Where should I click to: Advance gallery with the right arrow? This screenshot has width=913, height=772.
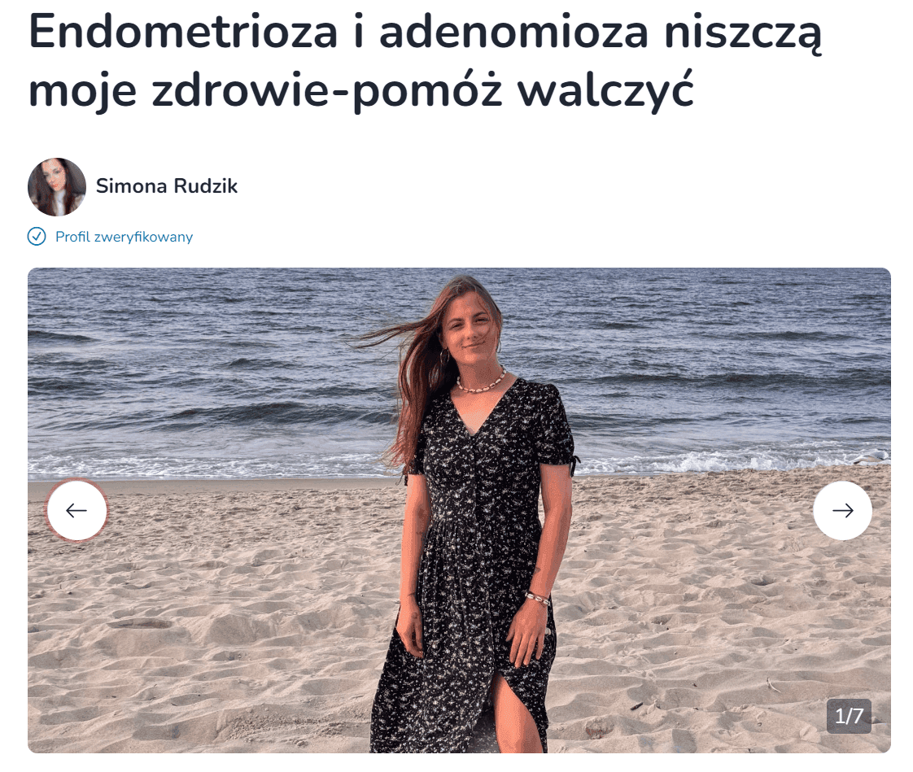[x=842, y=511]
